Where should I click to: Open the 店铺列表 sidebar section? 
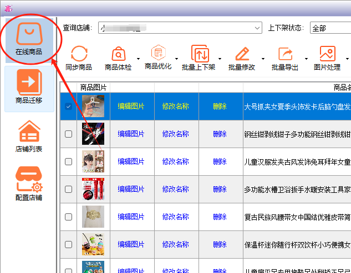29,136
